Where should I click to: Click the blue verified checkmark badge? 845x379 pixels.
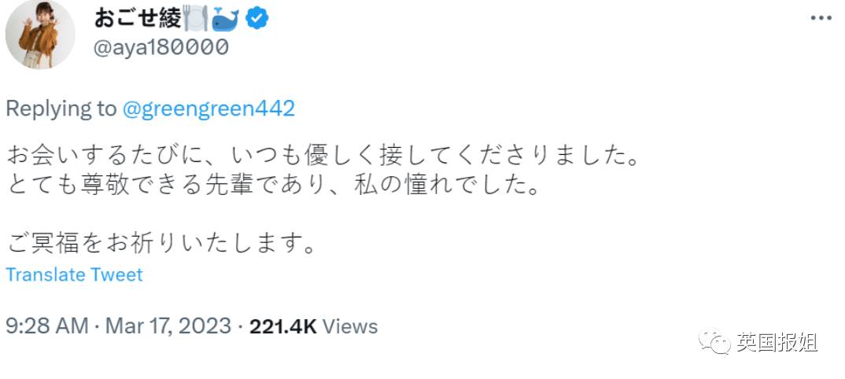[257, 19]
